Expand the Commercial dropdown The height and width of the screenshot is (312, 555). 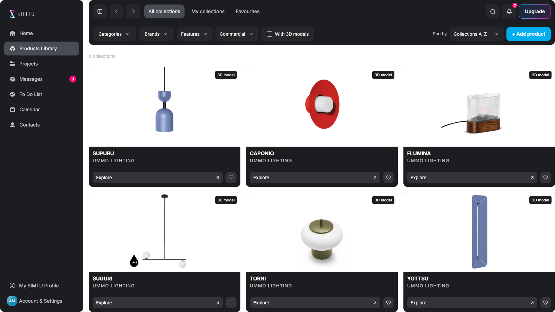pos(237,34)
